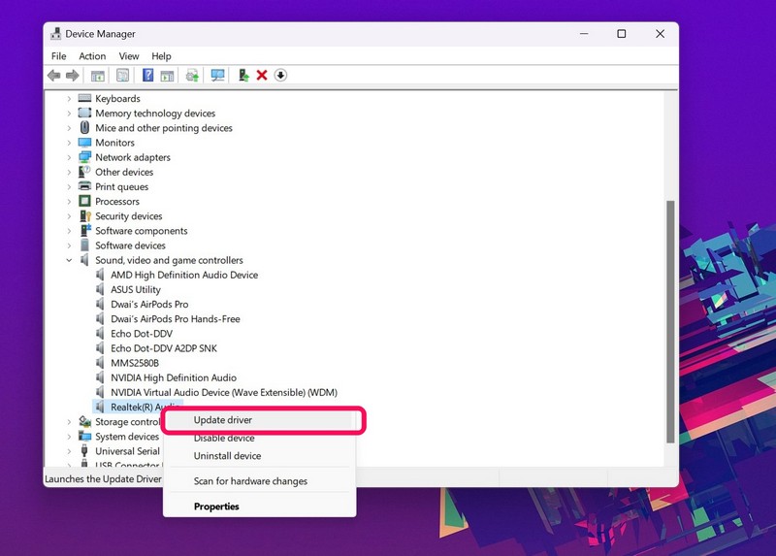Open the Action menu
Viewport: 776px width, 556px height.
point(92,56)
